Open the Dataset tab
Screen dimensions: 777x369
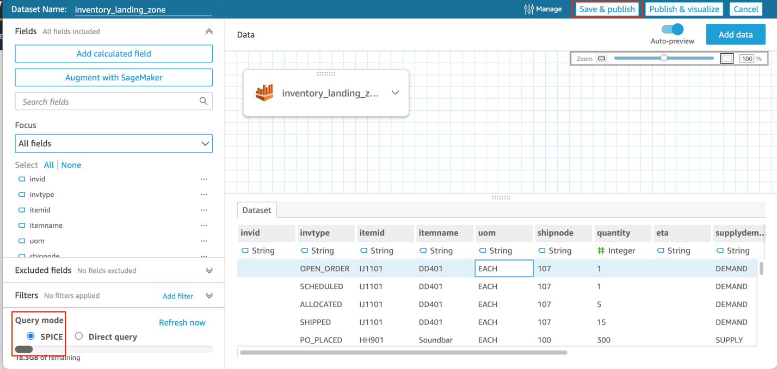pos(257,210)
